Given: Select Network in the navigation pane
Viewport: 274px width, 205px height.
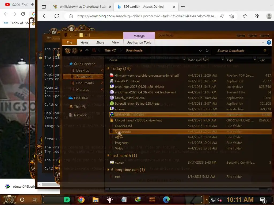Looking at the screenshot, I should [x=78, y=115].
